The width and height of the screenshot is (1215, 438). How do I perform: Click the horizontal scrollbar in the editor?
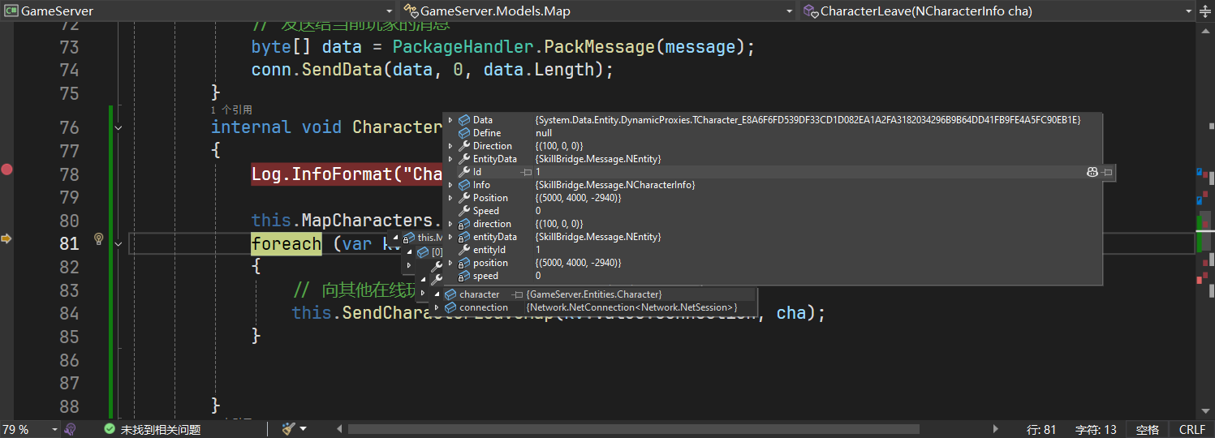point(633,429)
